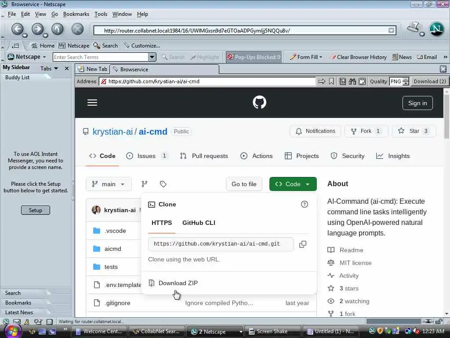Click the tags icon beside branches
Image resolution: width=450 pixels, height=338 pixels.
click(163, 184)
